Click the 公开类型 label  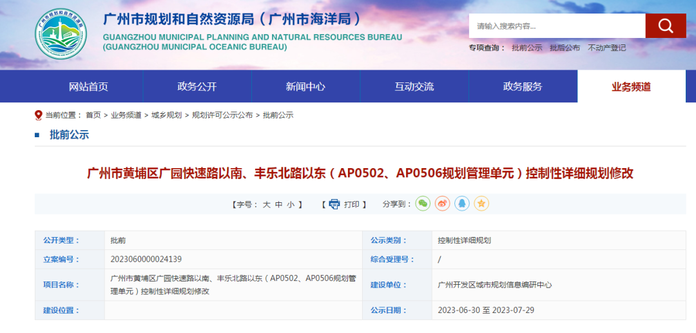[x=61, y=240]
